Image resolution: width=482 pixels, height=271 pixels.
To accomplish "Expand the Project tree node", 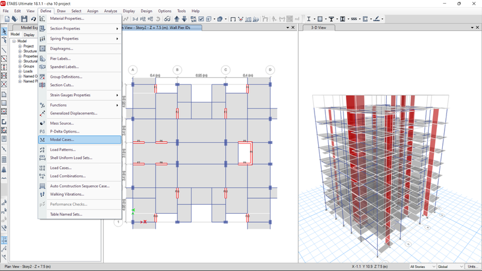I will tap(20, 46).
